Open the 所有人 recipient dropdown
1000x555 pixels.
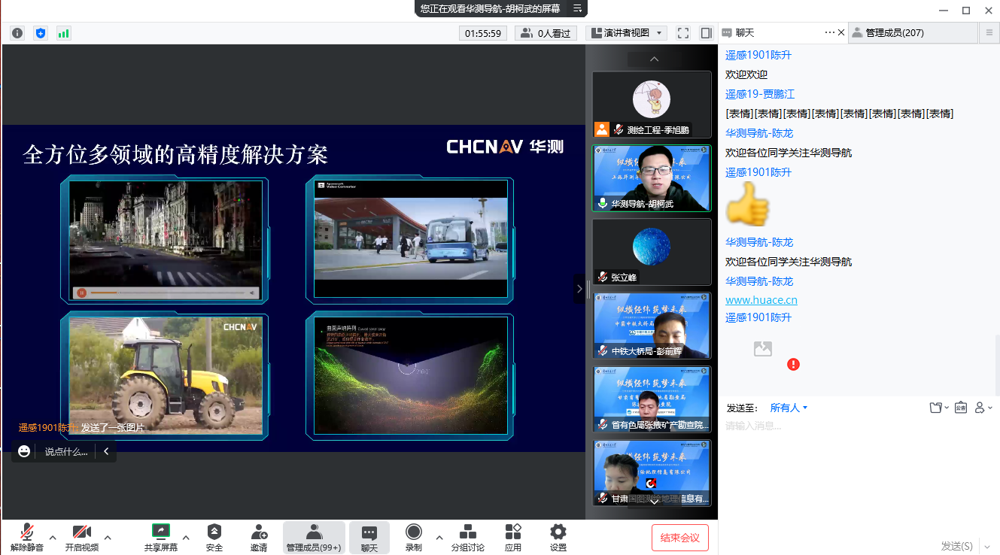pyautogui.click(x=789, y=408)
